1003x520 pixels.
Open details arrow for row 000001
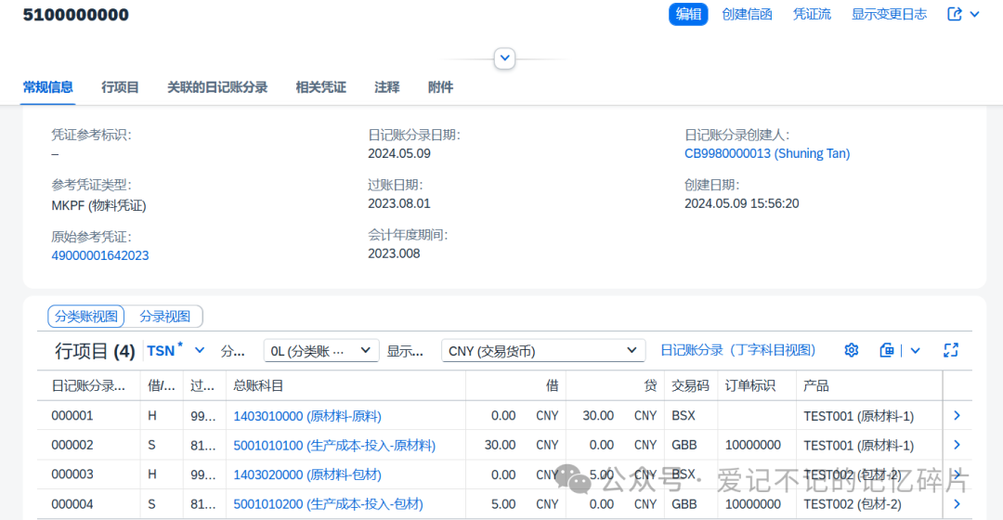(x=957, y=416)
